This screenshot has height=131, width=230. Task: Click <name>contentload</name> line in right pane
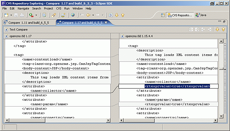pos(161,64)
